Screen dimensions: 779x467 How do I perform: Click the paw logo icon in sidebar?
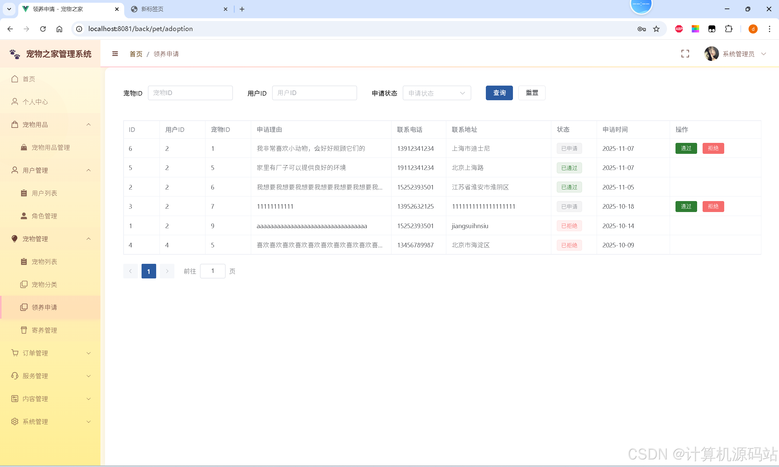tap(15, 54)
